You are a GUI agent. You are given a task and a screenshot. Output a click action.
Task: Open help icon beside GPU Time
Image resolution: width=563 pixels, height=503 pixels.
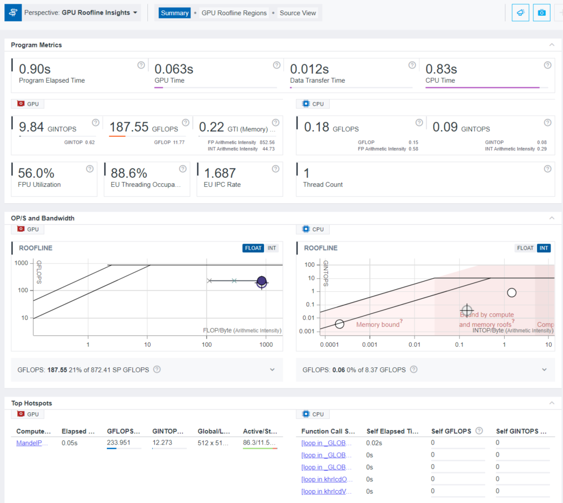click(x=276, y=65)
